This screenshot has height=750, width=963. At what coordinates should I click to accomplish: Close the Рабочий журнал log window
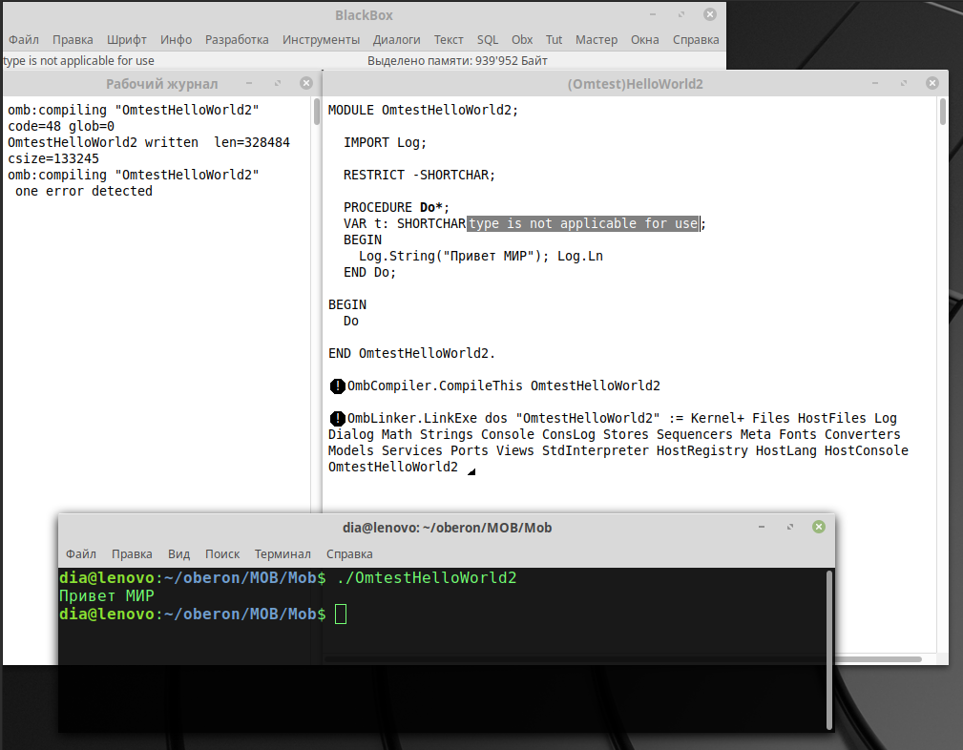click(x=305, y=84)
